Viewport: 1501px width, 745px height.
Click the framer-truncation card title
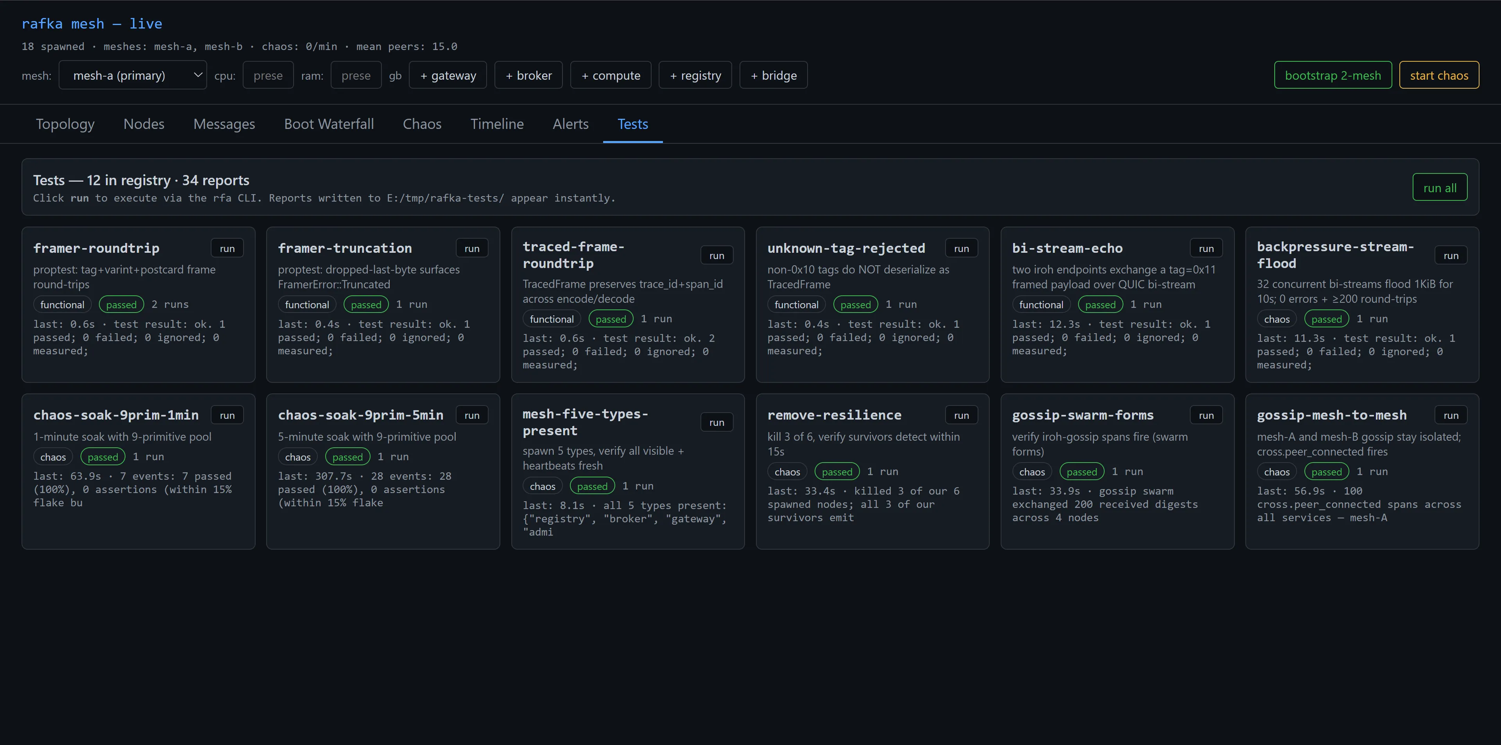click(x=345, y=248)
